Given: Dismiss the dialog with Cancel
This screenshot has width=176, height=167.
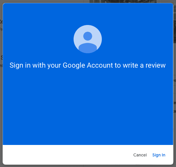Looking at the screenshot, I should pos(140,155).
